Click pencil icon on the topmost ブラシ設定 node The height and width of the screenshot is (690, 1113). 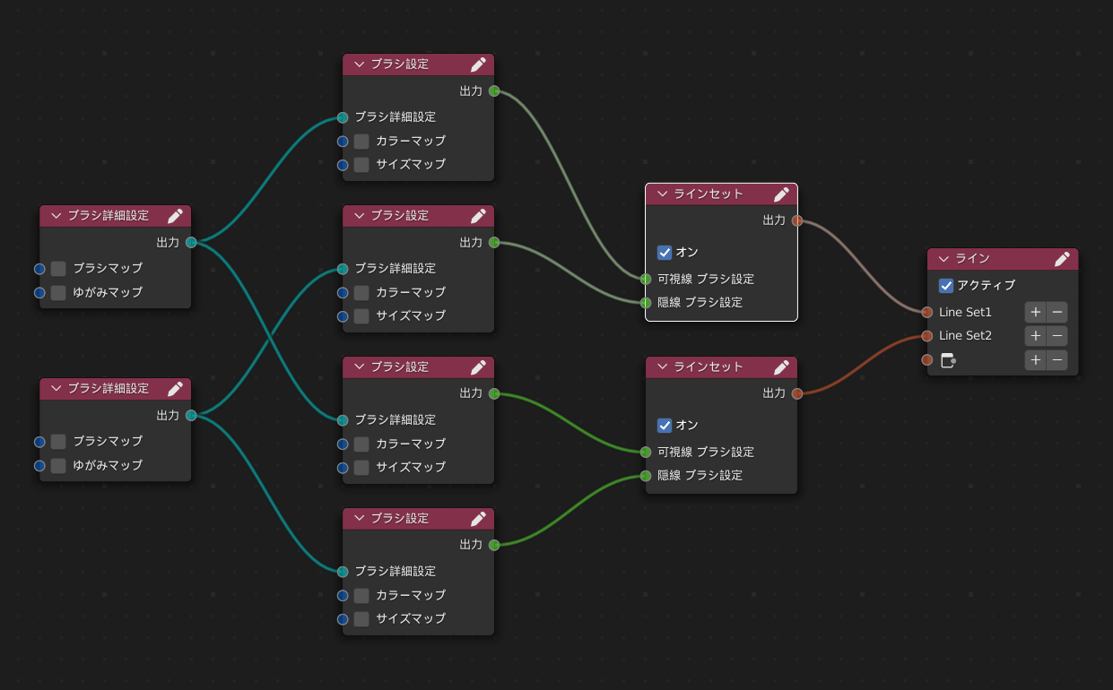[478, 65]
